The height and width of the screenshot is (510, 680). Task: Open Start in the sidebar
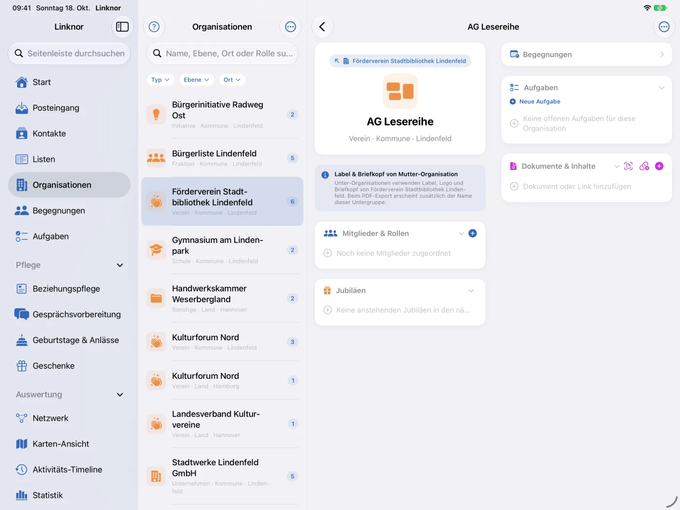tap(69, 82)
